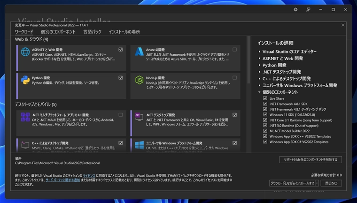Image resolution: width=357 pixels, height=203 pixels.
Task: Check the Azure の開発 workload
Action: (x=234, y=50)
